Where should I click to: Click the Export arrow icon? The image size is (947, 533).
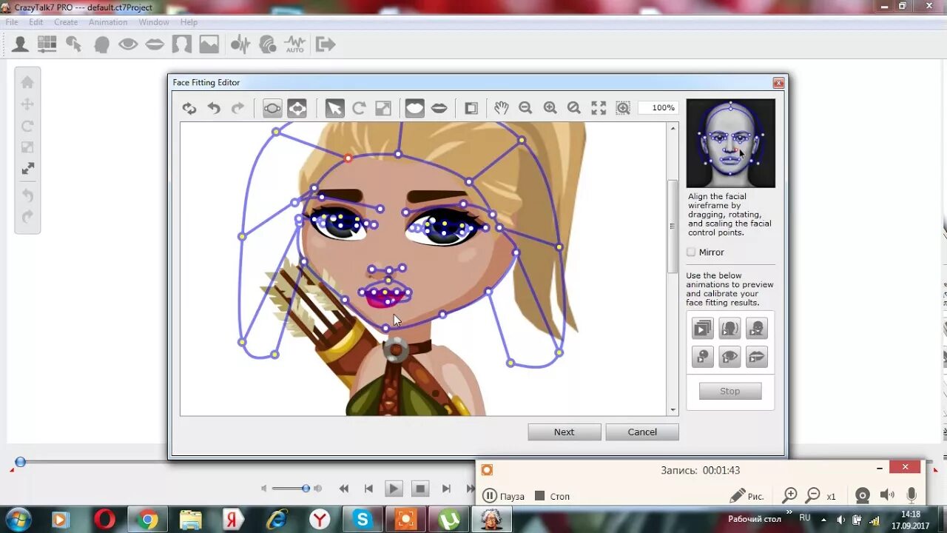point(325,45)
